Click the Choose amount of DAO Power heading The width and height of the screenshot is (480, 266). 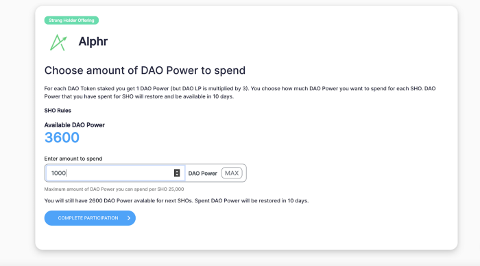[x=145, y=70]
